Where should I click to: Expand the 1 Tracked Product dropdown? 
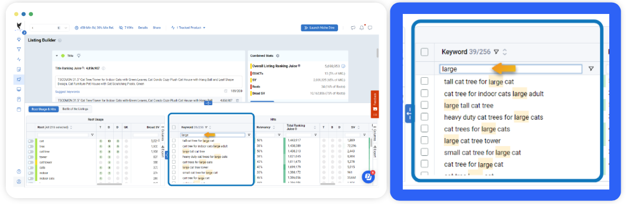click(188, 28)
